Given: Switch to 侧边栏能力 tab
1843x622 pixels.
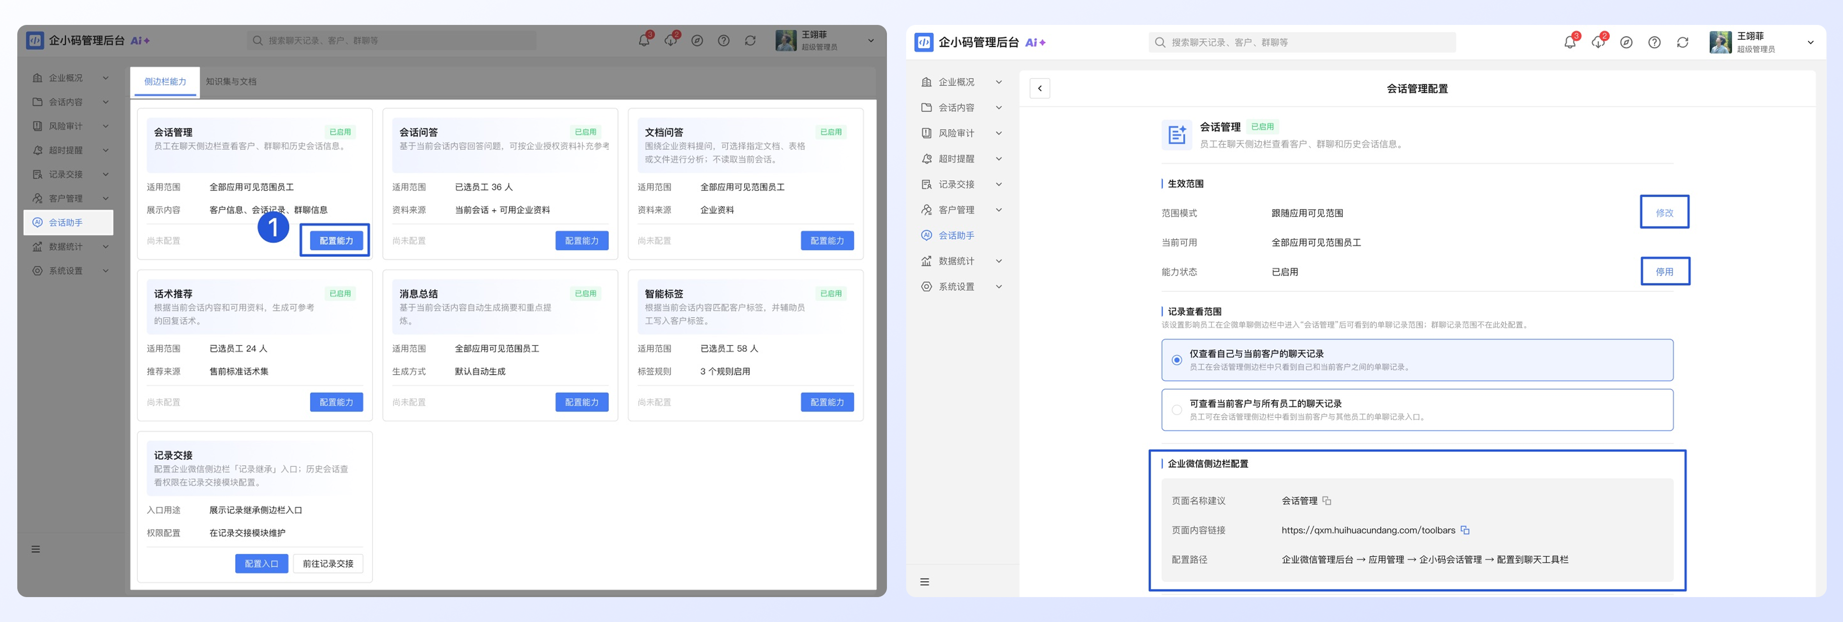Looking at the screenshot, I should (165, 81).
